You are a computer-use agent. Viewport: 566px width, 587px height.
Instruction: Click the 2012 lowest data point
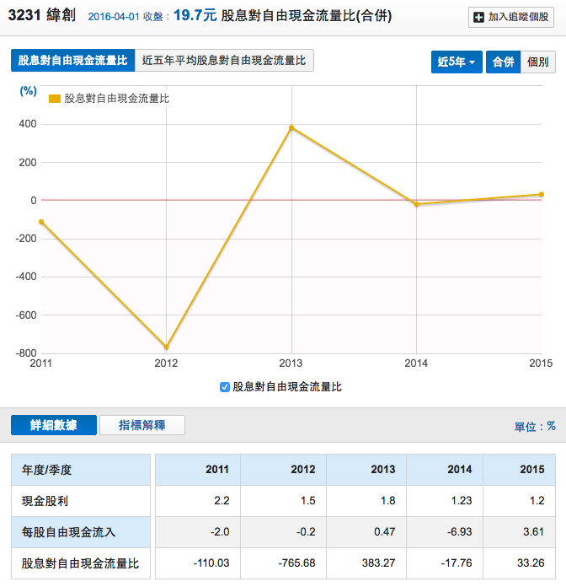167,347
